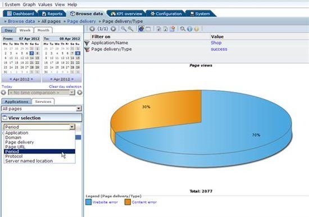Click the zoom in magnifier icon
This screenshot has height=217, width=309.
(124, 29)
